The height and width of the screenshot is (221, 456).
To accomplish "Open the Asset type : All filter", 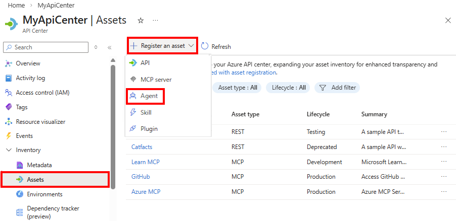I will pyautogui.click(x=238, y=88).
